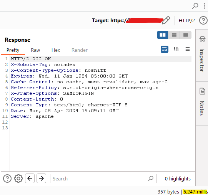Toggle line wrap in response viewer
Screen dimensions: 208x195
pos(165,49)
